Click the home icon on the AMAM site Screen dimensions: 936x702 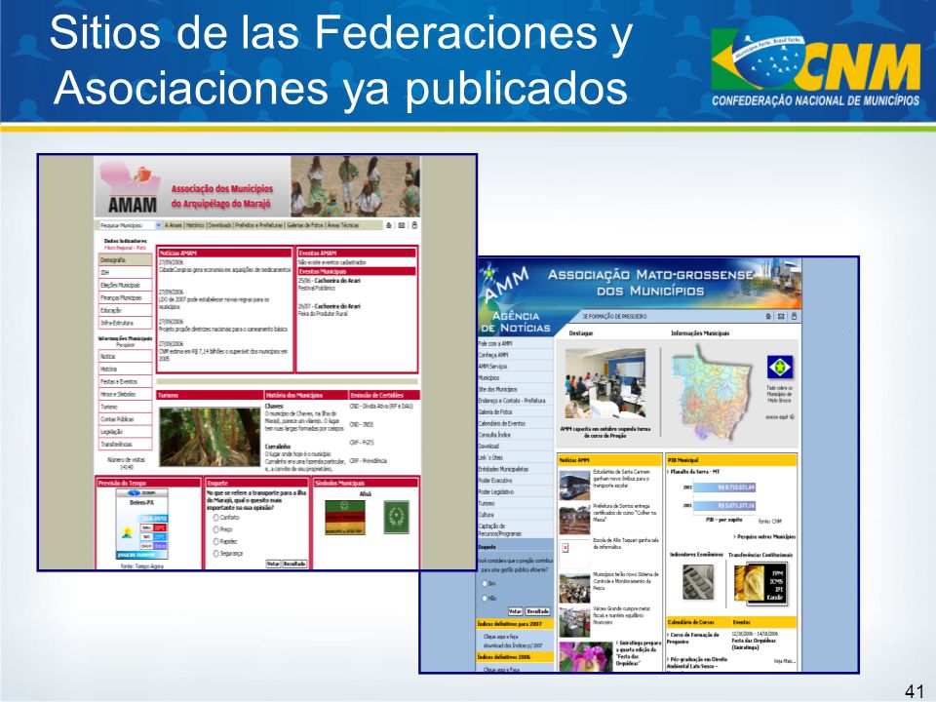coord(389,225)
